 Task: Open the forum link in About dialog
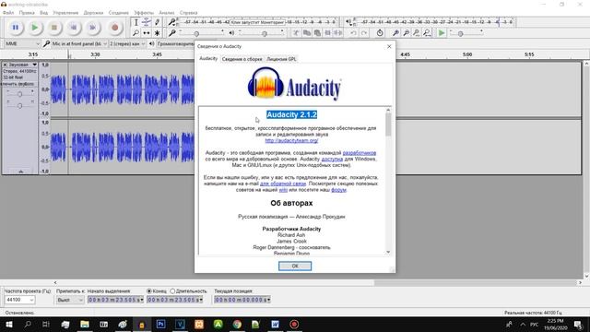(x=338, y=190)
